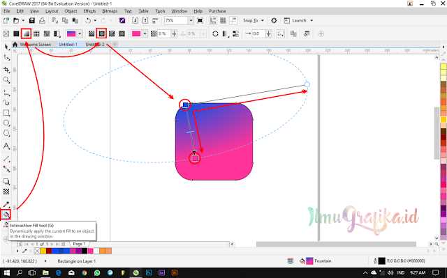Open the Bitmaps menu

110,11
